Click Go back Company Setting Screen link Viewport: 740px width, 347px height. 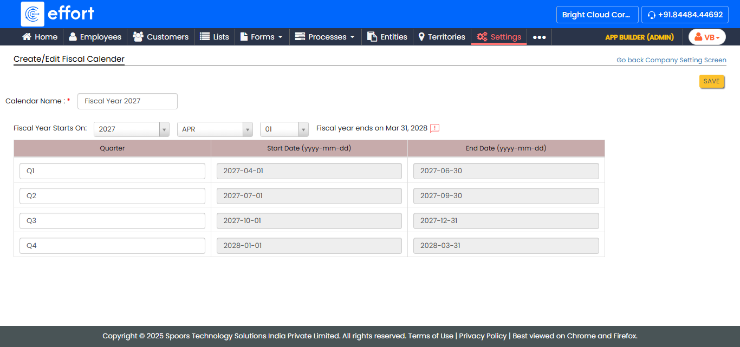pos(671,60)
